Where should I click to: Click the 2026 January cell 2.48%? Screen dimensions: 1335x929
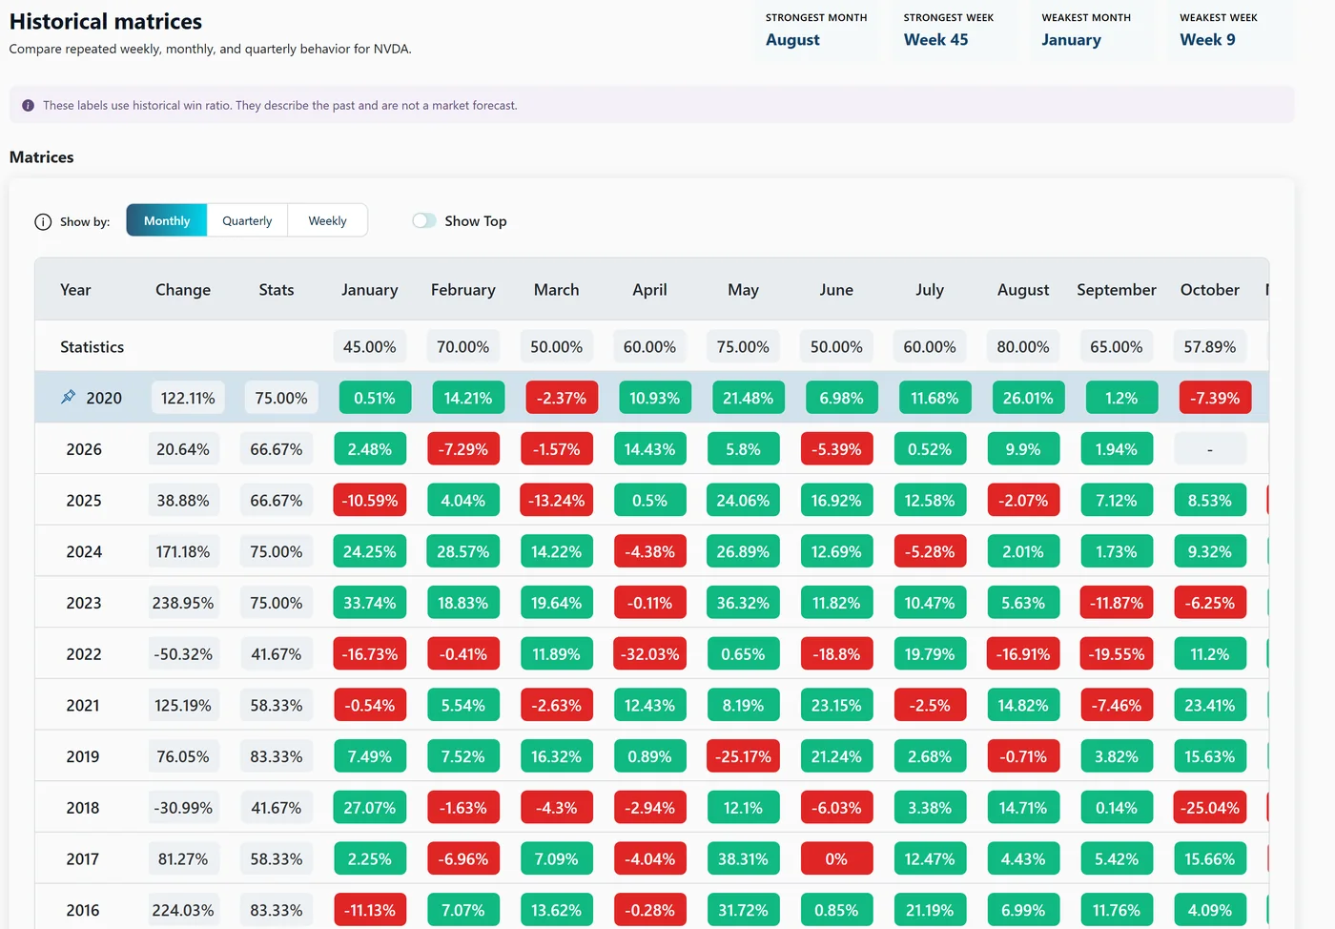370,449
